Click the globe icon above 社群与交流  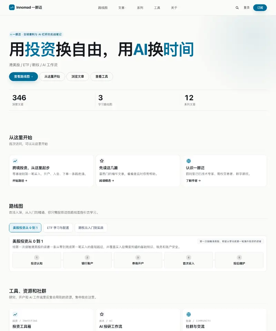tap(189, 314)
